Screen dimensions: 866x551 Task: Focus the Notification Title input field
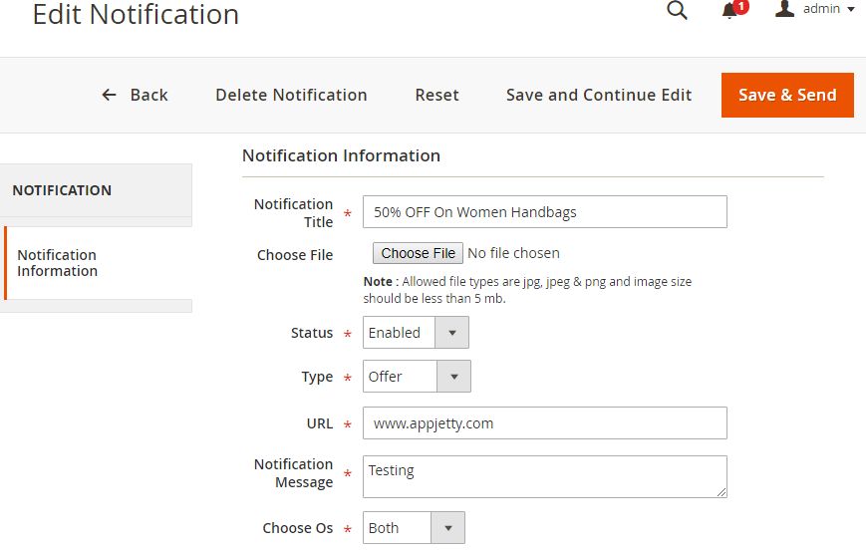(544, 212)
